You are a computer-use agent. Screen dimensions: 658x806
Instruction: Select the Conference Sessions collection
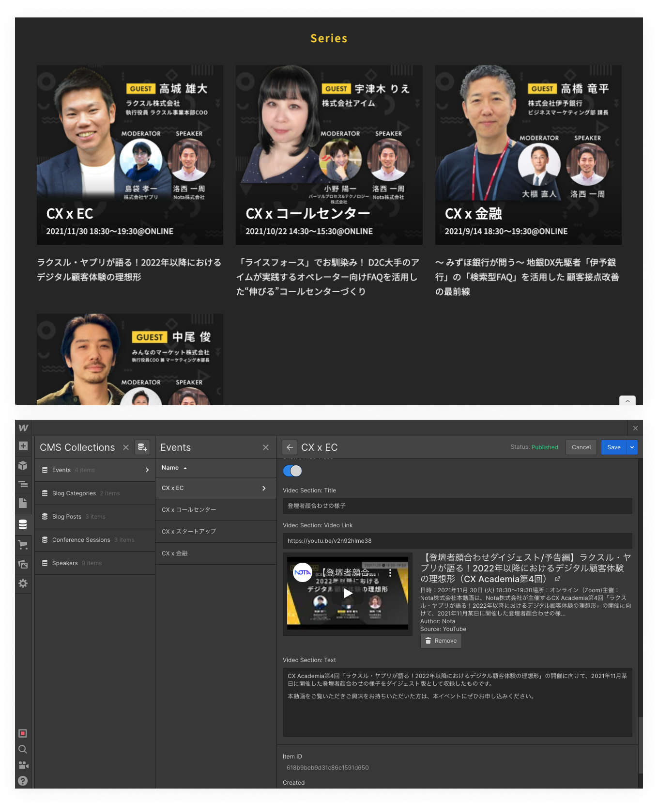95,540
